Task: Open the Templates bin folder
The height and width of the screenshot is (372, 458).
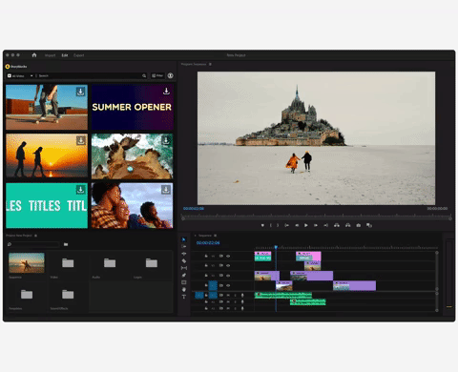Action: point(27,294)
